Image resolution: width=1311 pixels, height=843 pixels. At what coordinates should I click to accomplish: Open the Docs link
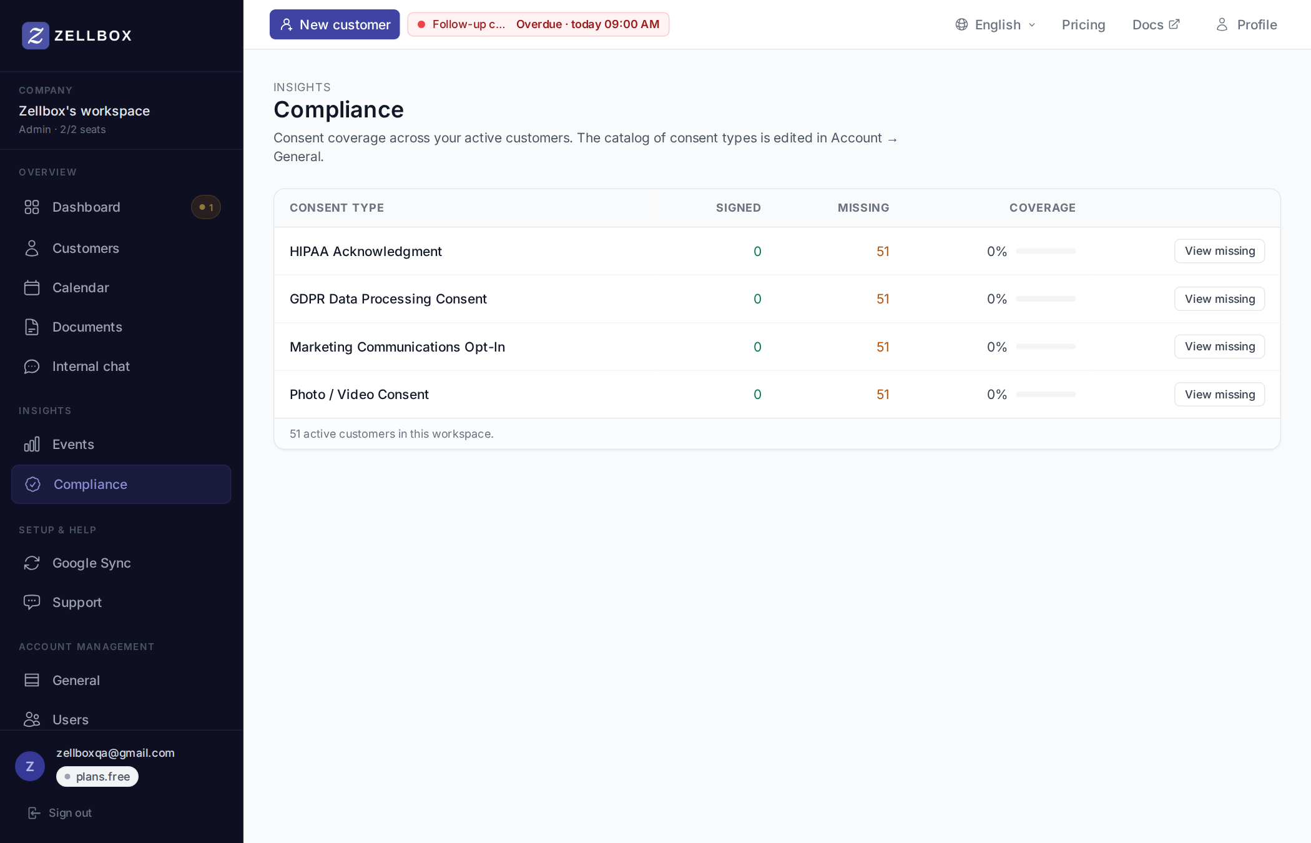pyautogui.click(x=1156, y=25)
